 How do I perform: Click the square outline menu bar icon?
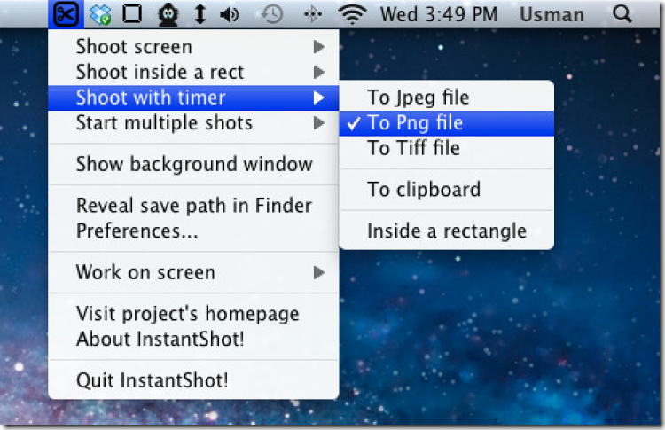[132, 14]
